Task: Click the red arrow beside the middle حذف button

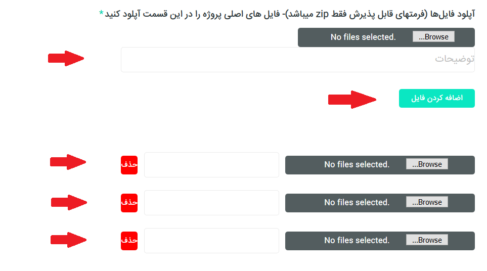Action: (x=69, y=202)
